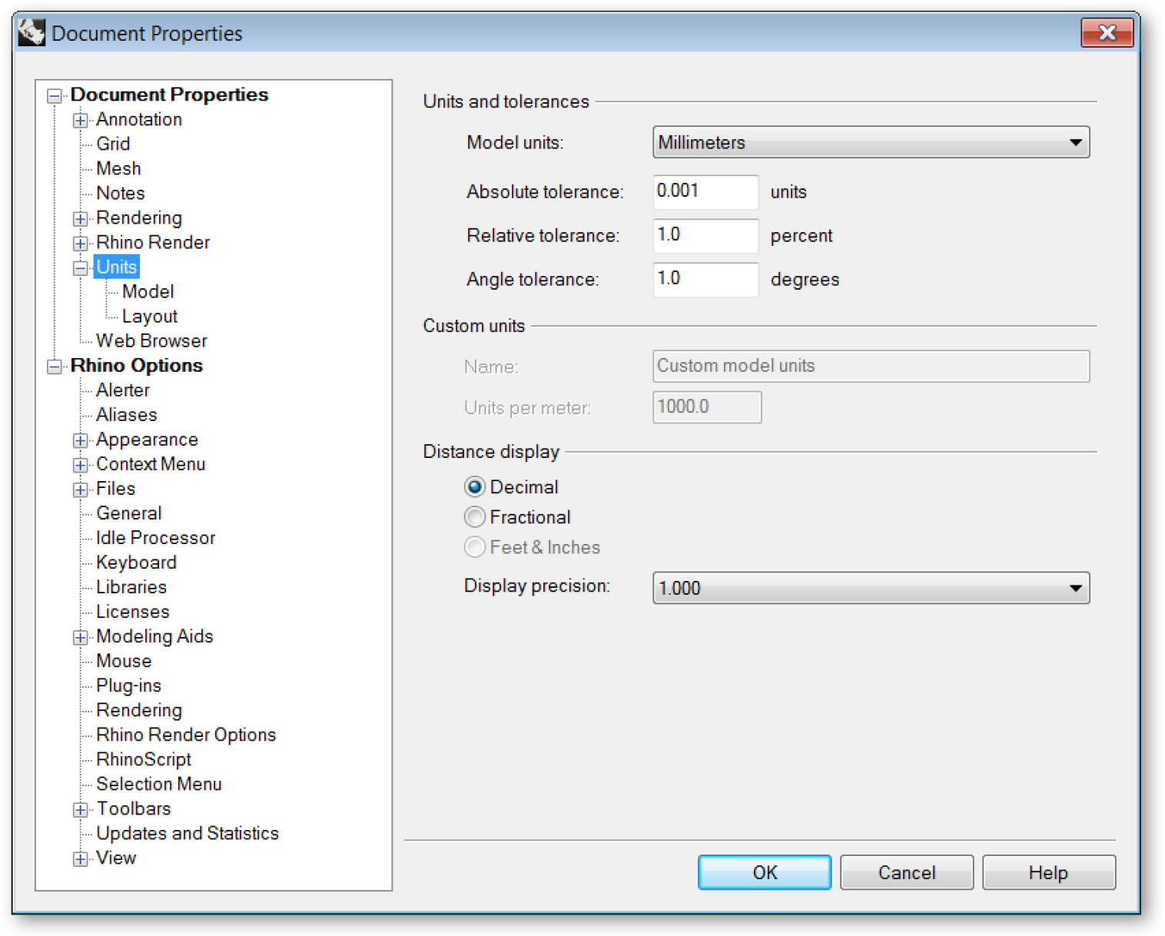The width and height of the screenshot is (1165, 936).
Task: Expand the Modeling Aids node
Action: click(80, 637)
